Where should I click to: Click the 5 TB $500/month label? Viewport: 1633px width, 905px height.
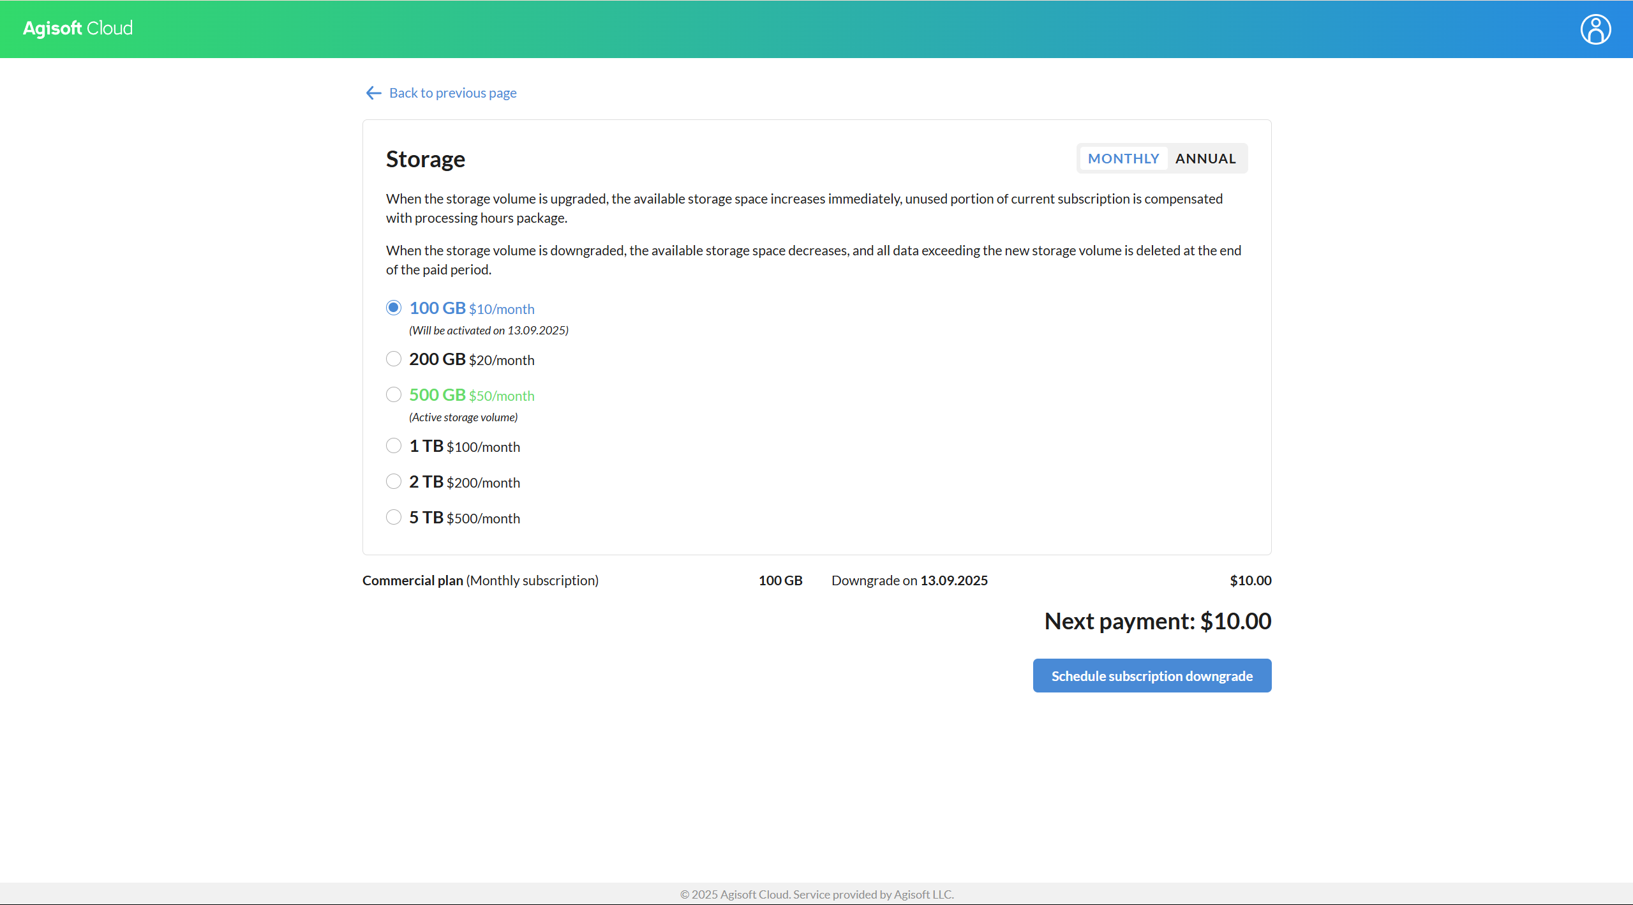(465, 518)
